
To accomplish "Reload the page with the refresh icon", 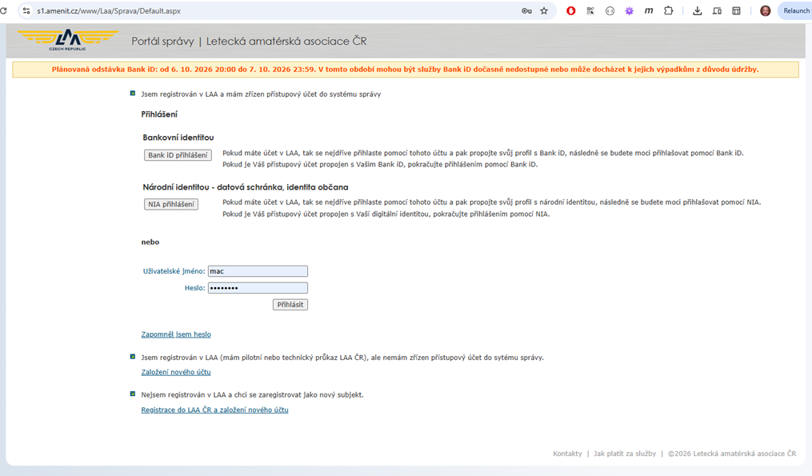I will [3, 11].
